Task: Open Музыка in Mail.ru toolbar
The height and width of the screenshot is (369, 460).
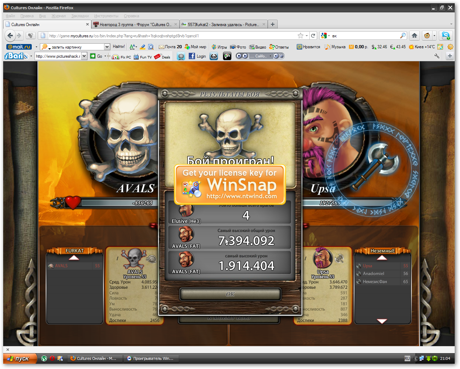Action: 335,47
